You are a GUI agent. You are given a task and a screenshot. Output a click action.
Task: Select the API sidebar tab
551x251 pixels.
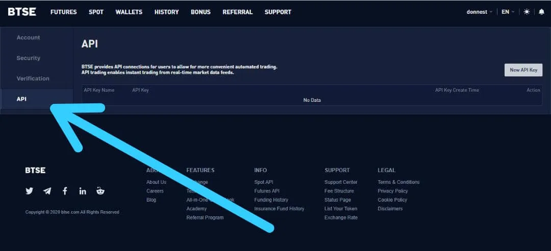[37, 99]
